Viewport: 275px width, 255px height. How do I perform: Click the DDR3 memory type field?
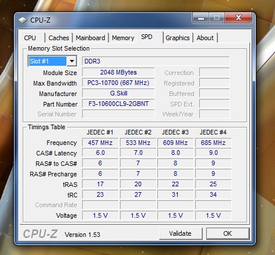[156, 61]
